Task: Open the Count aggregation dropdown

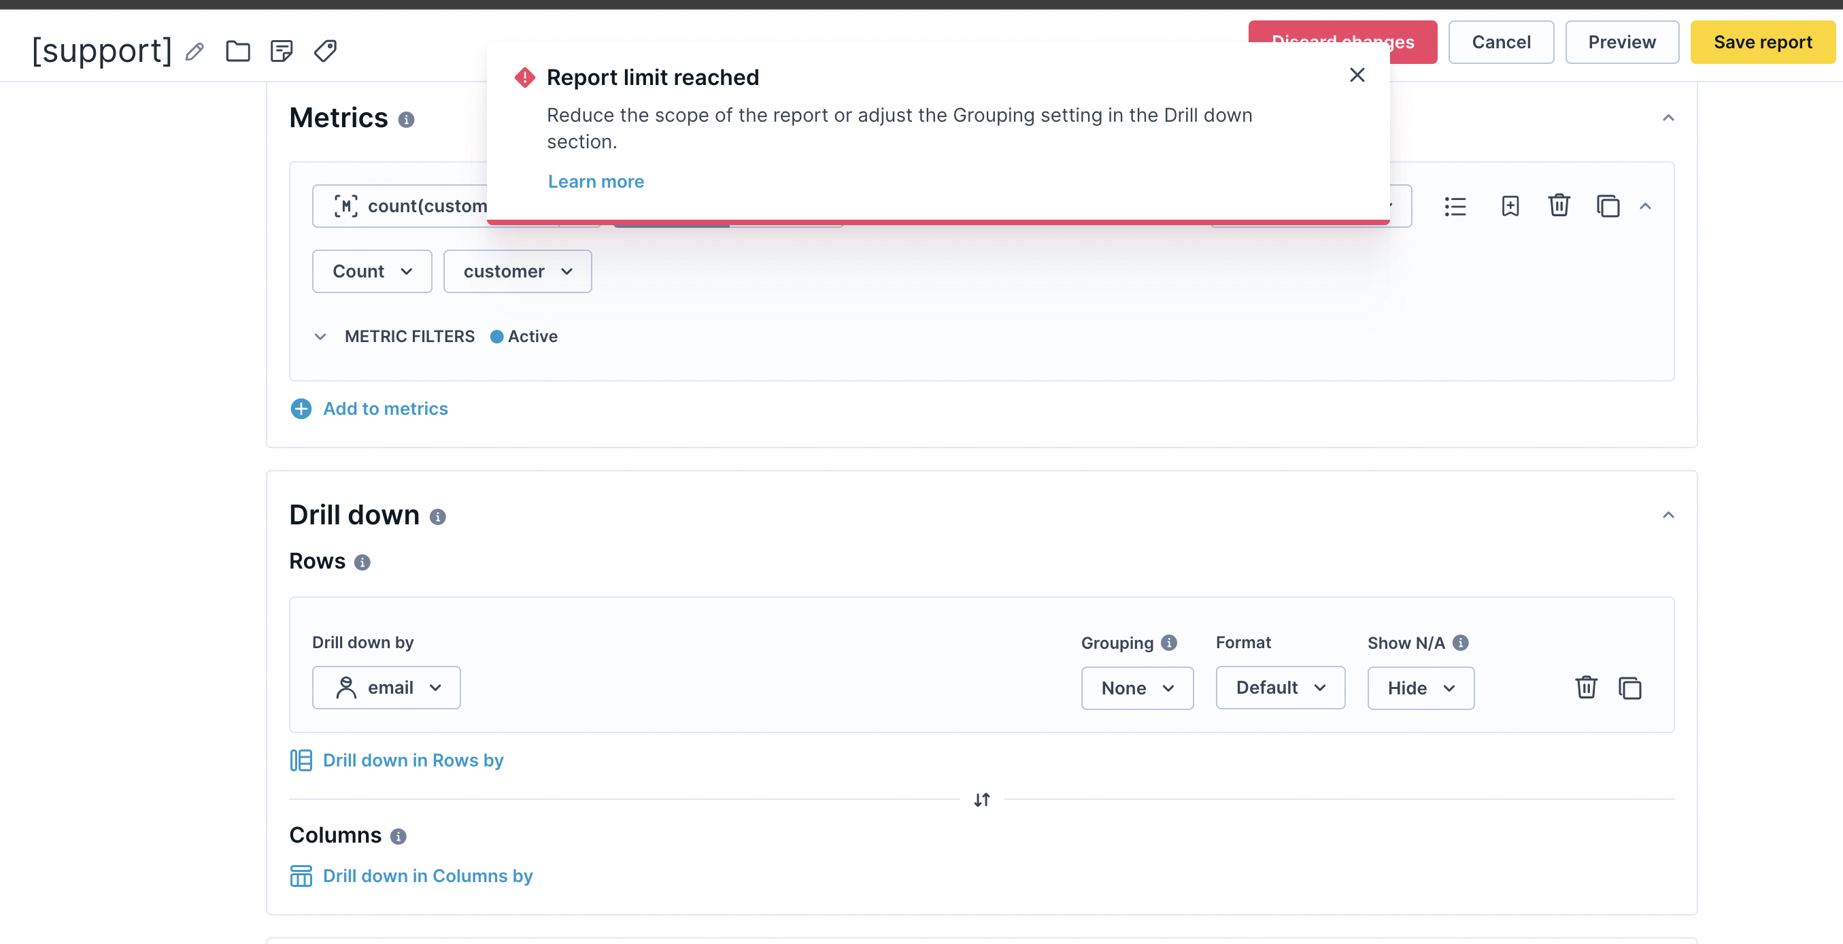Action: 372,271
